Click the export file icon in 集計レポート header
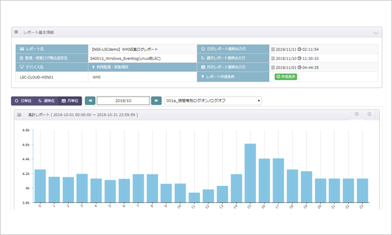 (x=369, y=114)
